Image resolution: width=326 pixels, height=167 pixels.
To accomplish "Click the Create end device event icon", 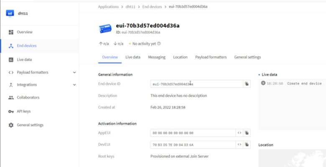I will [263, 83].
